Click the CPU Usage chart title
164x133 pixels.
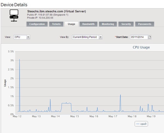click(x=141, y=47)
